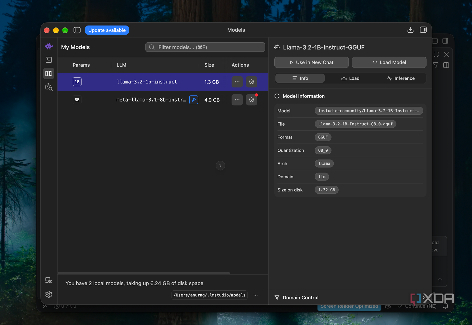The width and height of the screenshot is (472, 325).
Task: Click the Llama-3.2-1B-Instruct-Q8_0.gguf file value
Action: 355,124
